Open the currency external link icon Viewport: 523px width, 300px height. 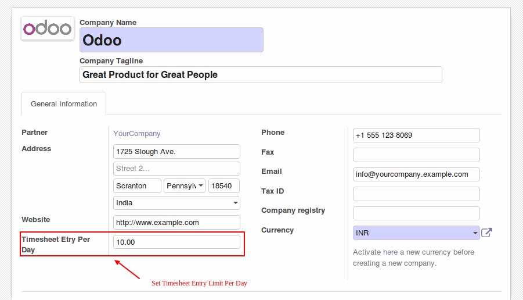click(x=486, y=233)
